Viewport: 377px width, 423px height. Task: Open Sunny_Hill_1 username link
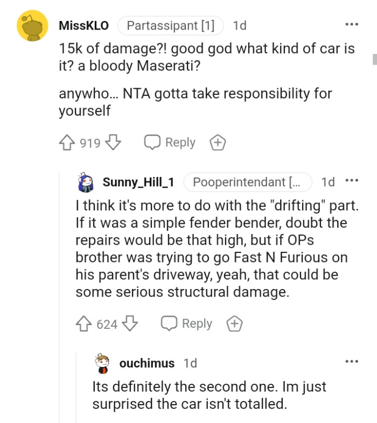click(x=138, y=182)
